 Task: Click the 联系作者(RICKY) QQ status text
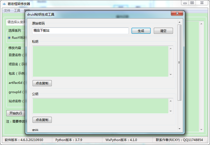179,140
